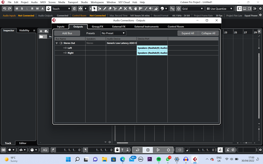Select the Color paint bucket tool

156,9
